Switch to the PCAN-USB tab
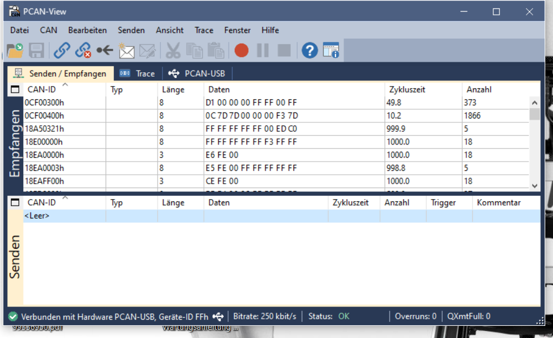 197,73
